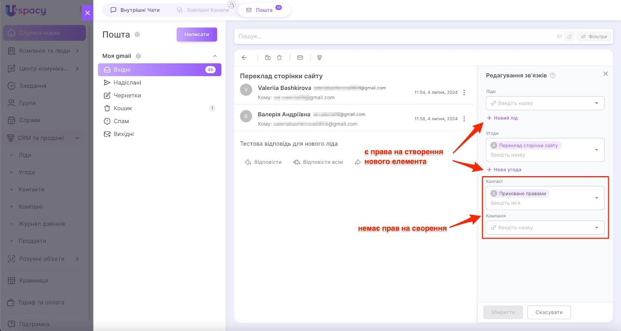
Task: Open Групи in the sidebar
Action: (x=44, y=103)
